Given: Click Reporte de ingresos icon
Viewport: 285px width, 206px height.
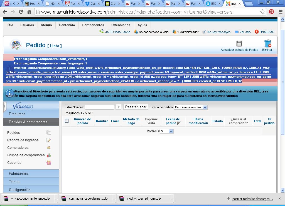Looking at the screenshot, I should pyautogui.click(x=48, y=140).
